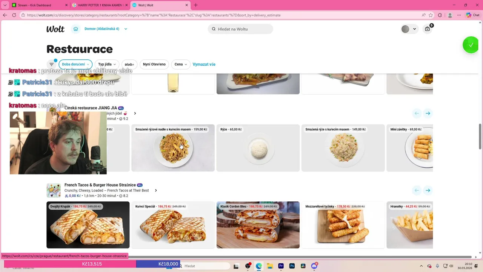Click the Vymazat vše link

[x=204, y=64]
